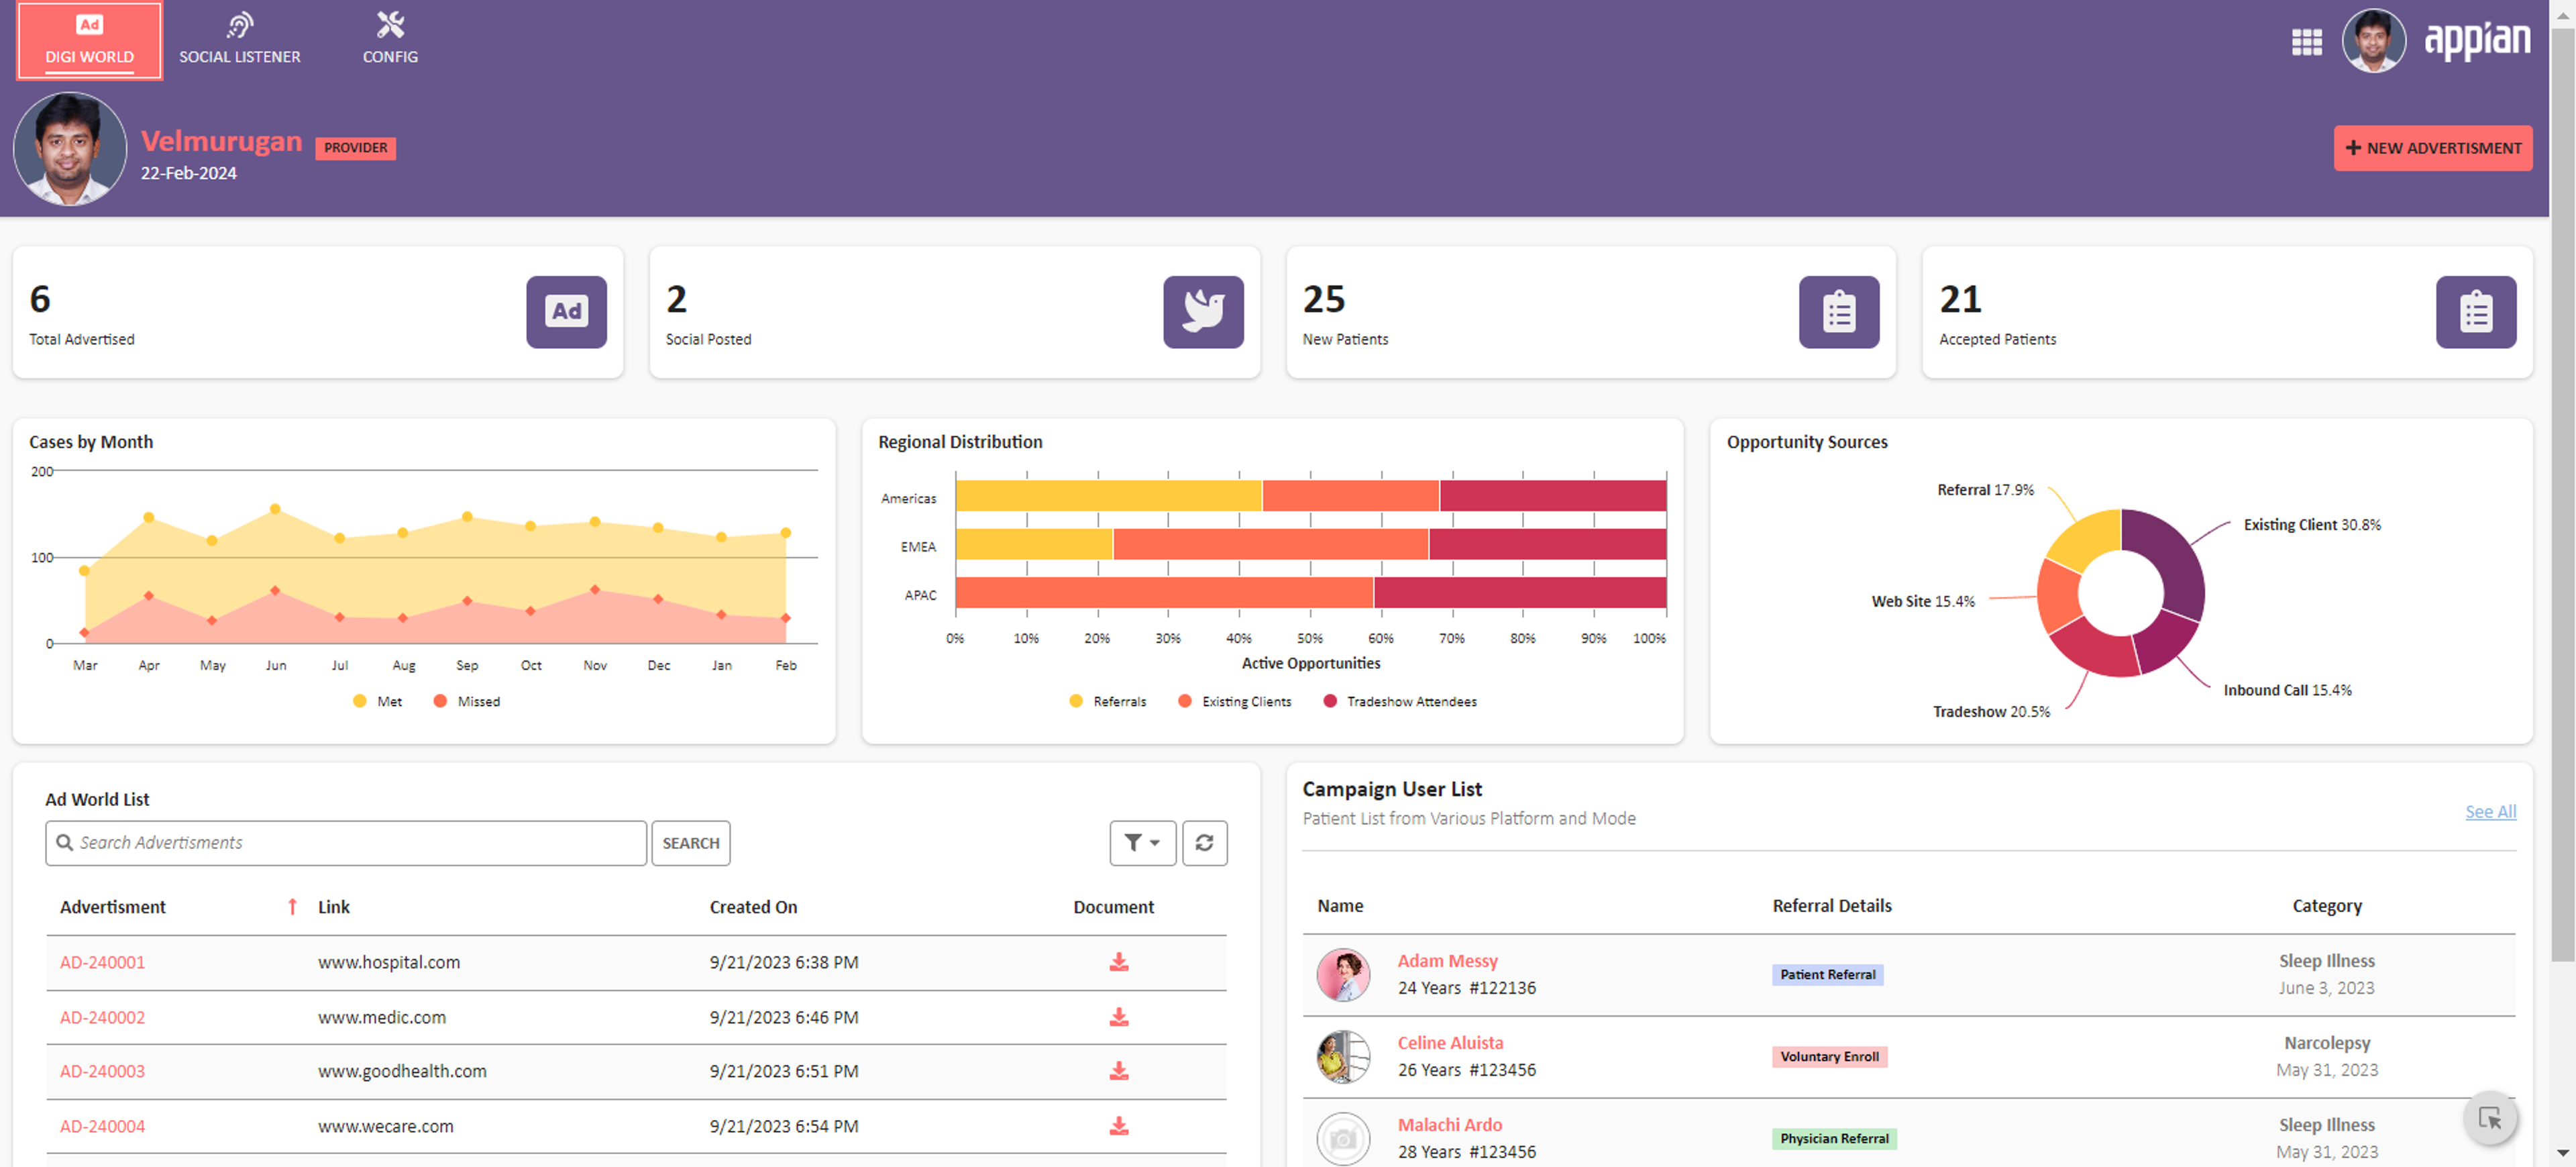Refresh the Ad World List

(x=1204, y=843)
